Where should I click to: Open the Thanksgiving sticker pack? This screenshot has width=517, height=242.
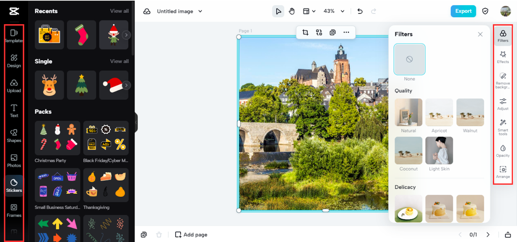point(106,185)
